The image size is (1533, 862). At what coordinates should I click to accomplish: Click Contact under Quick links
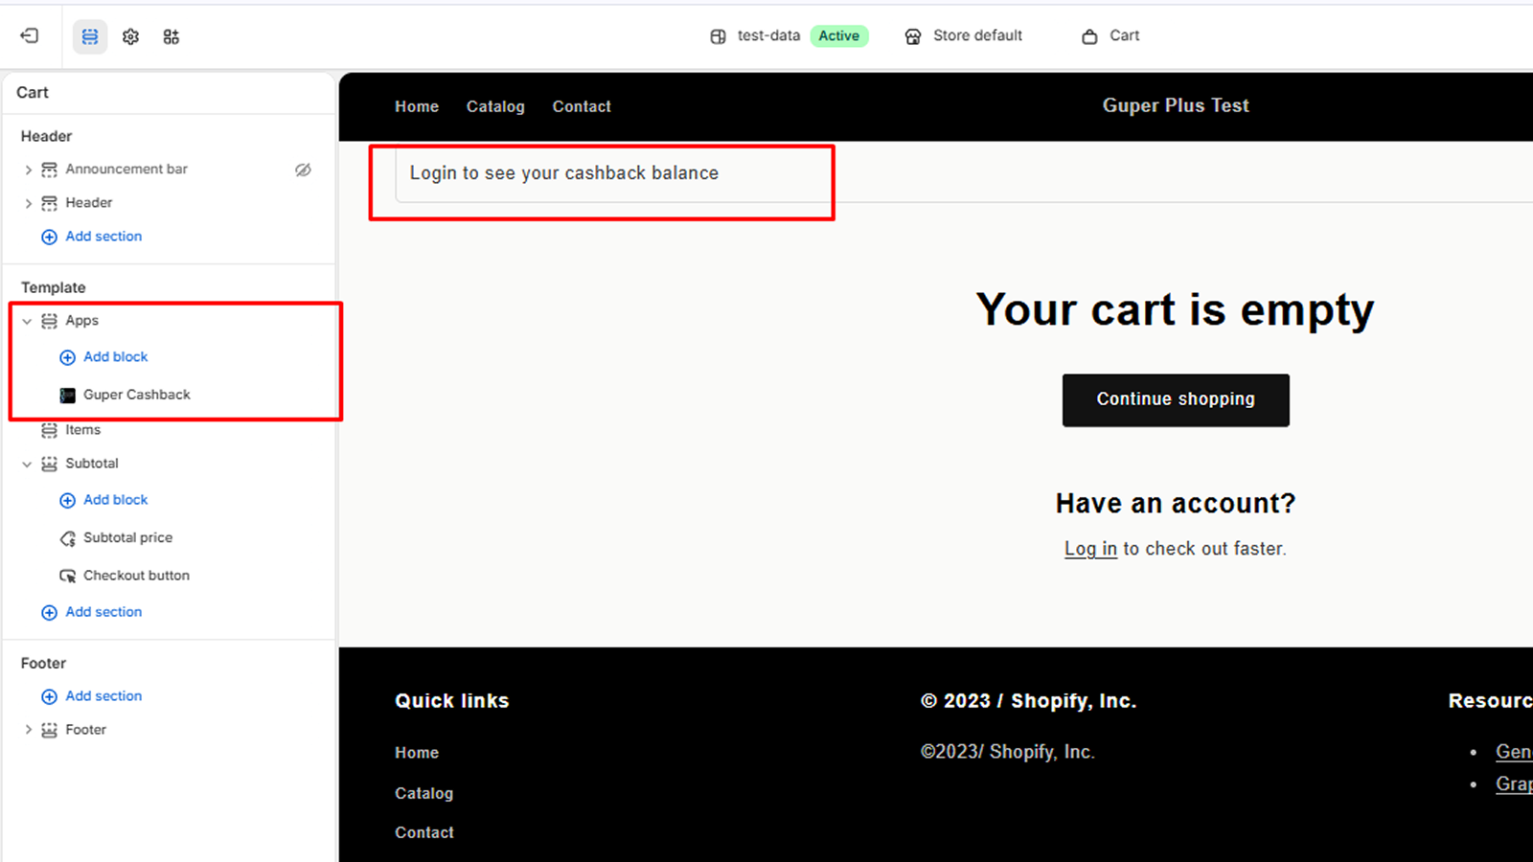point(424,832)
